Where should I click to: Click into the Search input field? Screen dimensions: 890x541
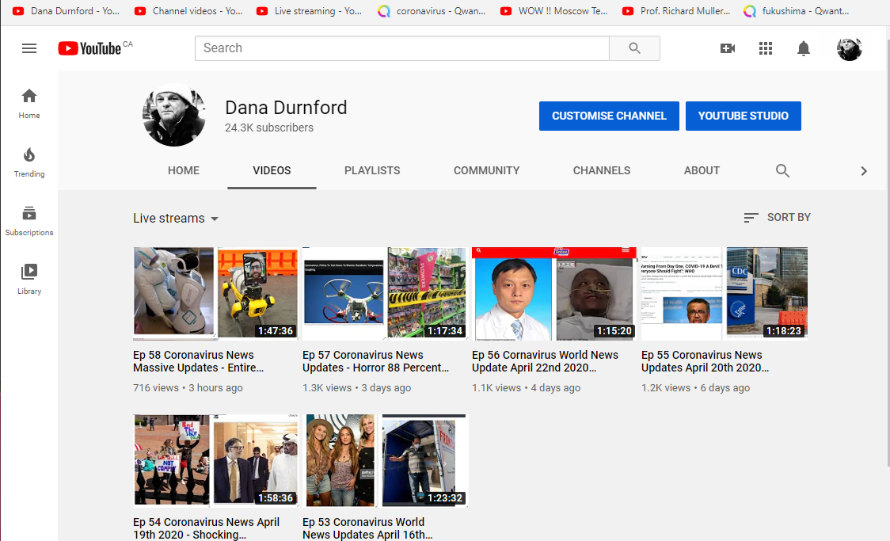click(402, 48)
